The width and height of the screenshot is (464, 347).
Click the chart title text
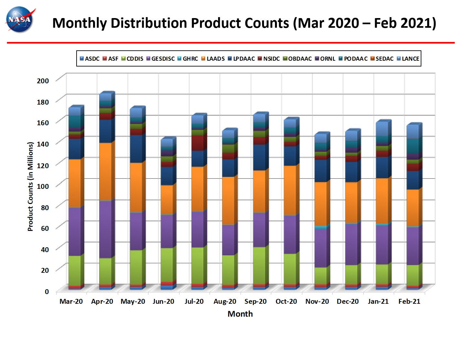244,23
